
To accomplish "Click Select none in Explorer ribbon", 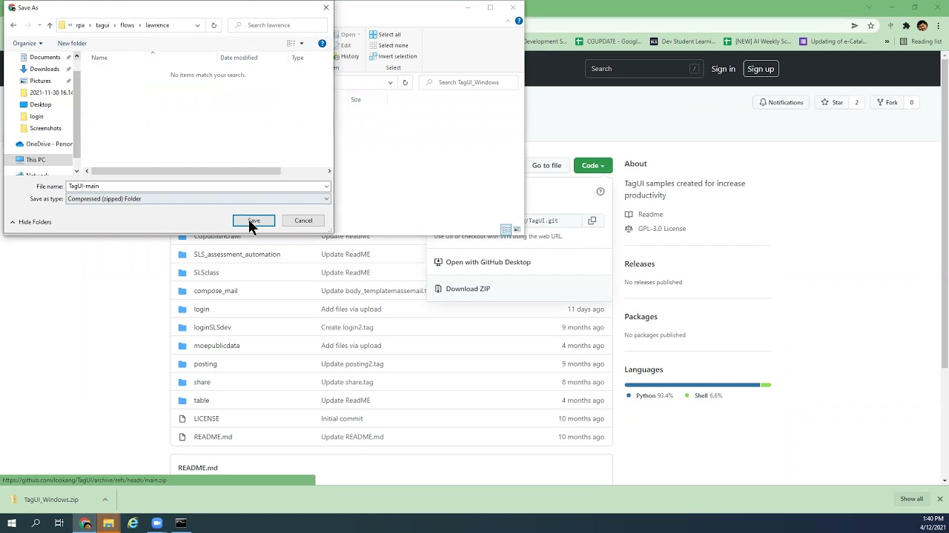I will [388, 45].
